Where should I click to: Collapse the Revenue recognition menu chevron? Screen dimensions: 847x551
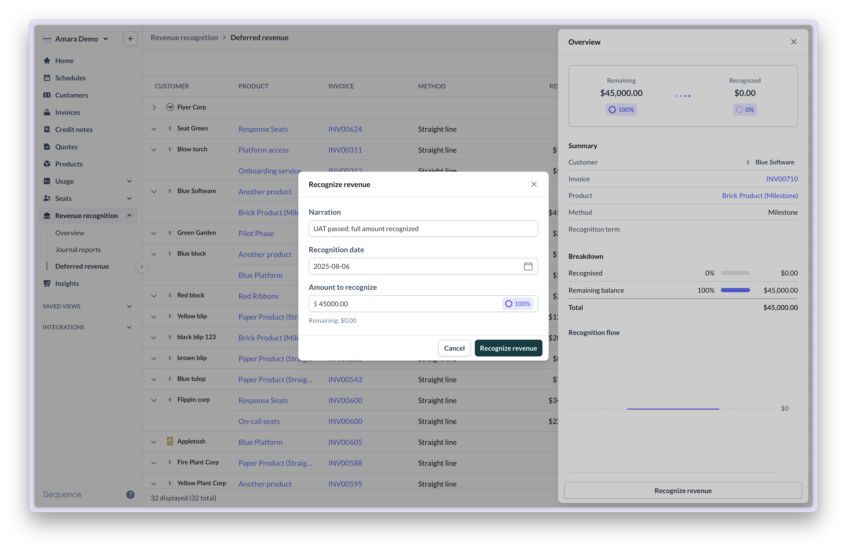pos(130,216)
